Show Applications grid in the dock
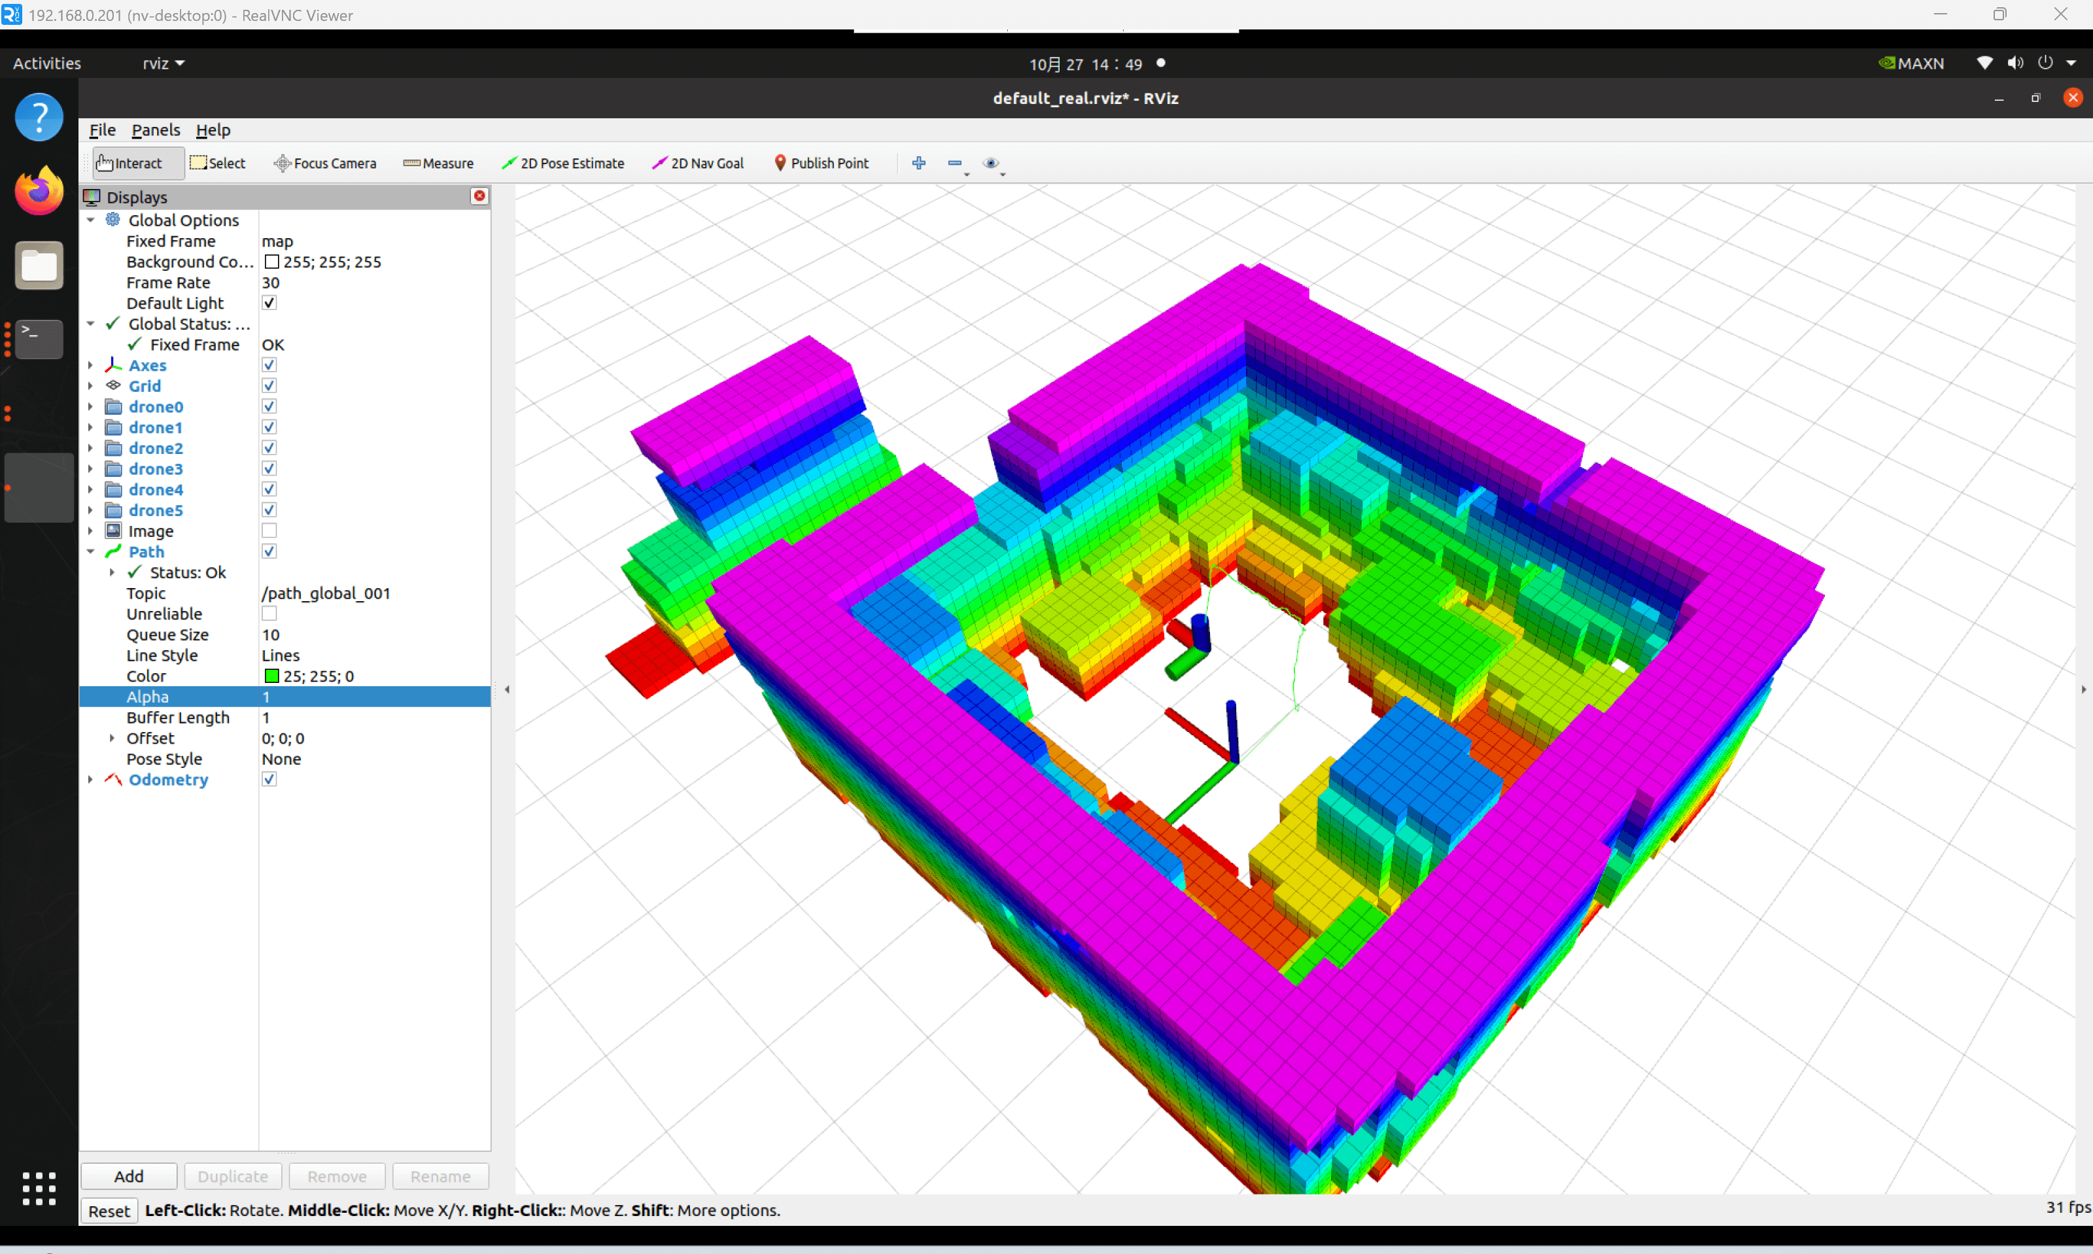The height and width of the screenshot is (1254, 2093). coord(39,1188)
